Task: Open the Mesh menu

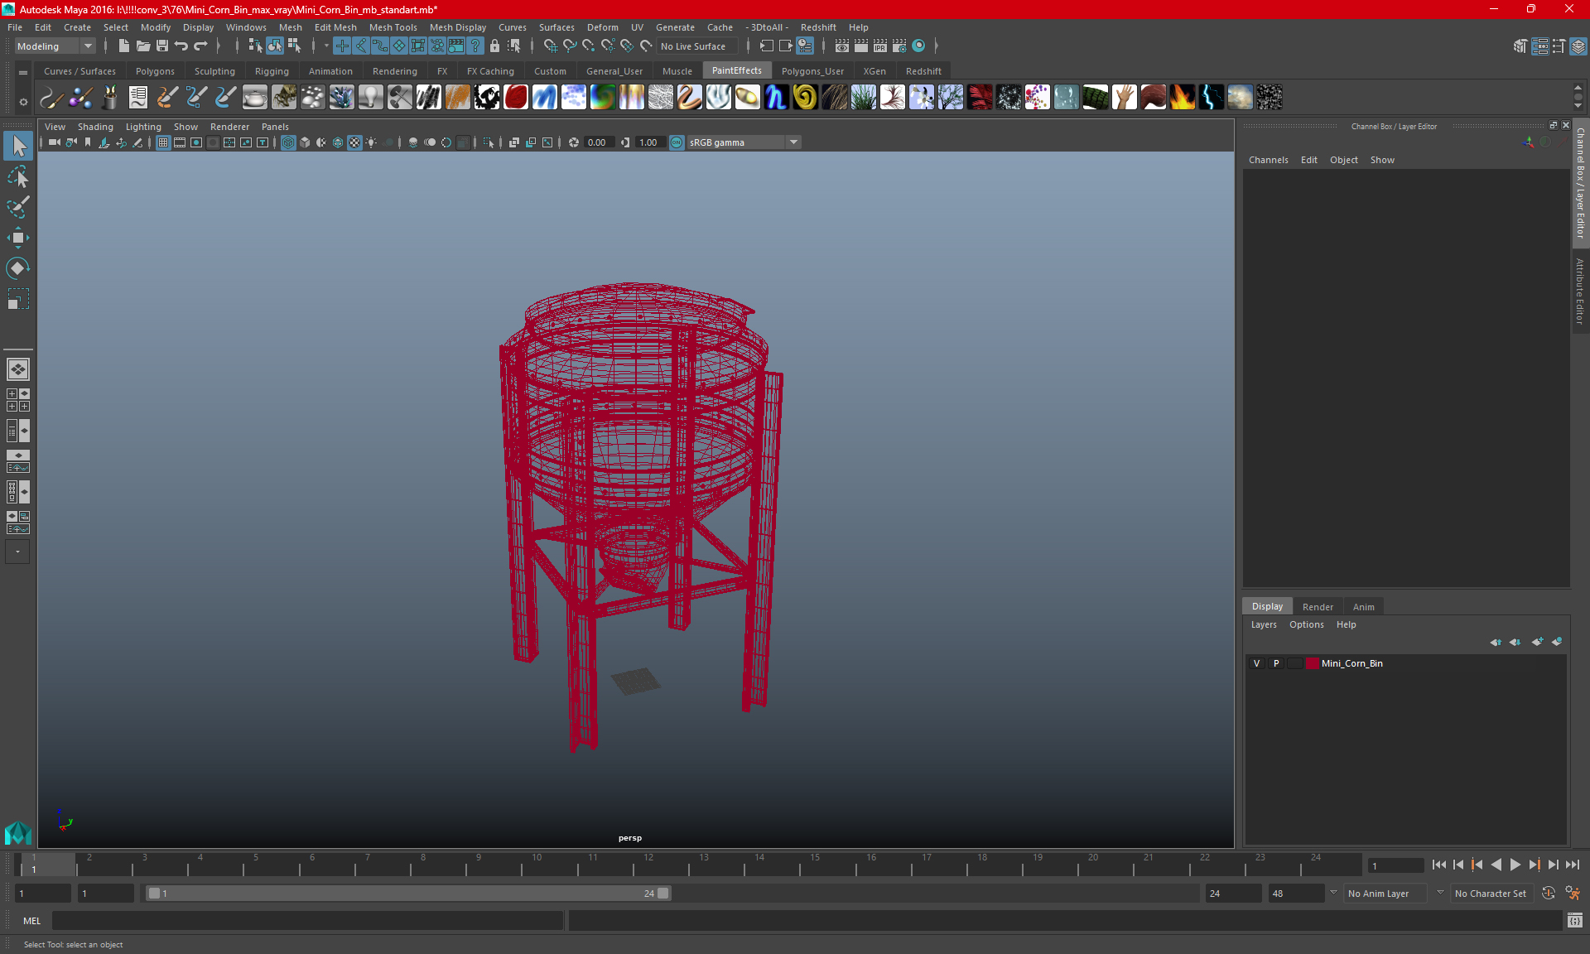Action: click(290, 26)
